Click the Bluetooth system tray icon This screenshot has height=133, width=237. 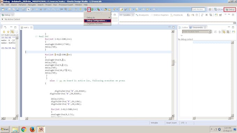point(220,129)
